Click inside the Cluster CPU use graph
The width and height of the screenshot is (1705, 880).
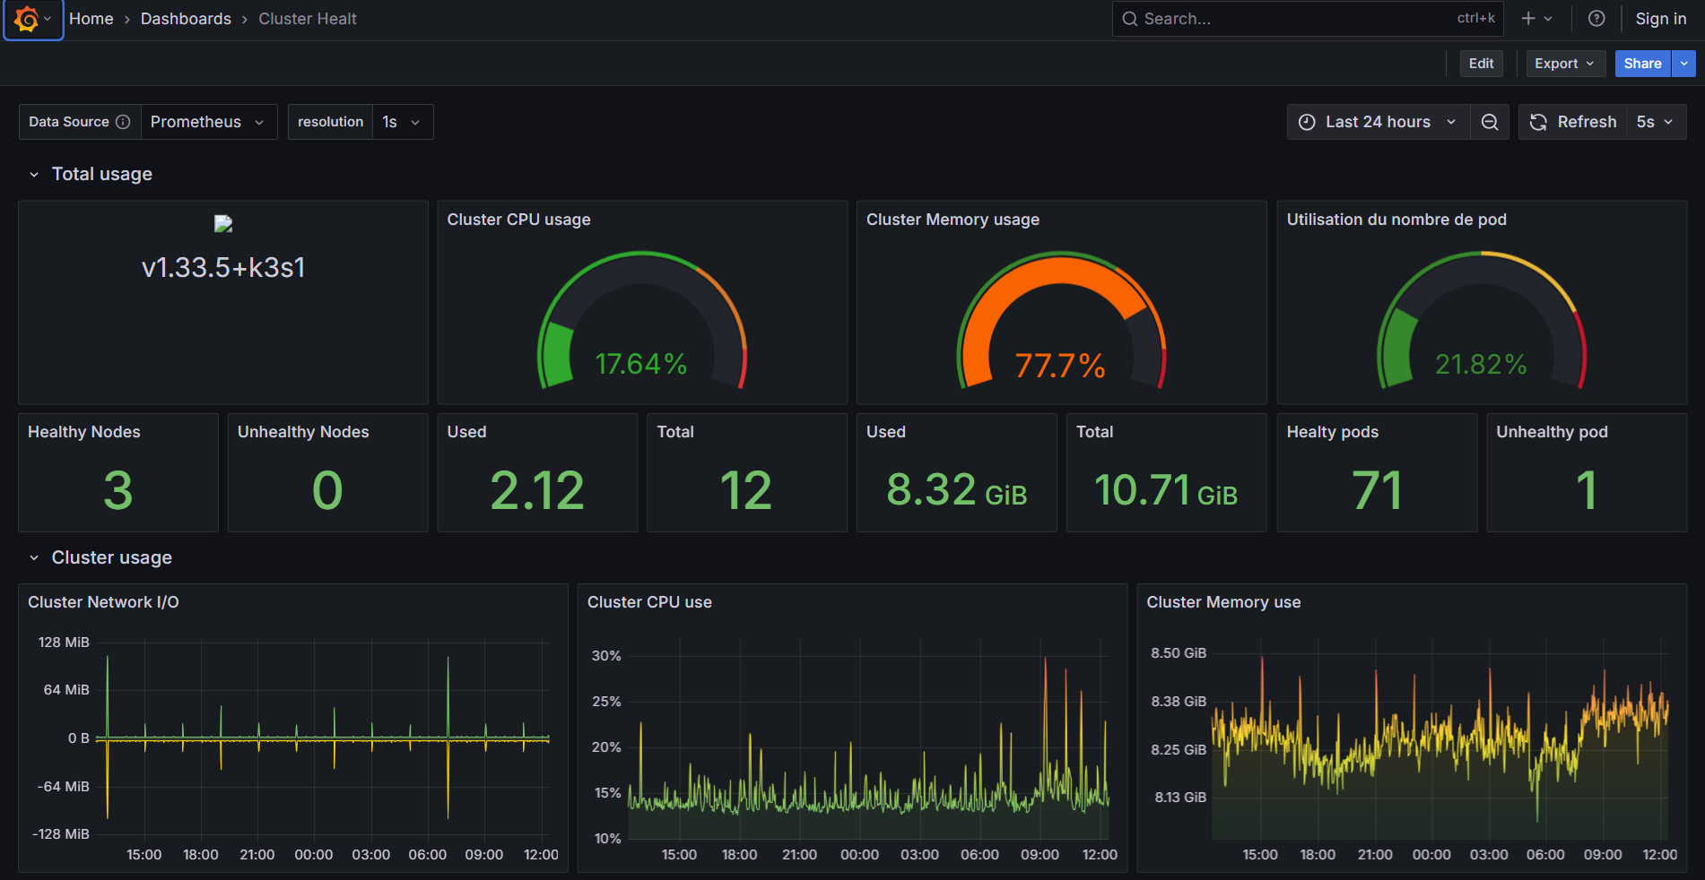click(868, 738)
